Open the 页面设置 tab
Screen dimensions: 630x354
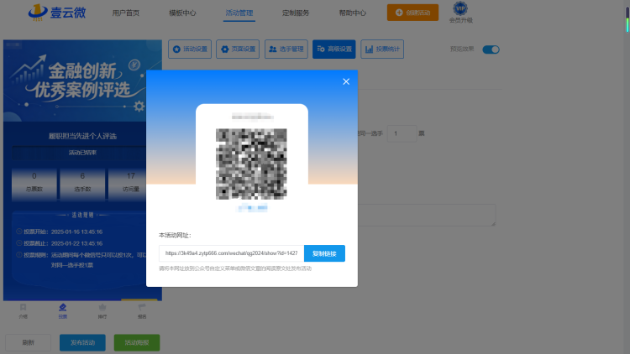coord(238,49)
